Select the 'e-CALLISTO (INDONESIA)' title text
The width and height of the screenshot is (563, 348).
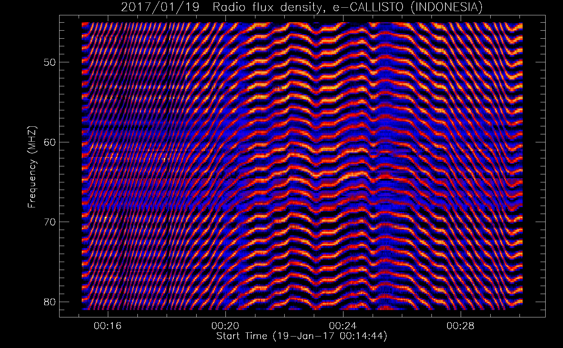408,7
